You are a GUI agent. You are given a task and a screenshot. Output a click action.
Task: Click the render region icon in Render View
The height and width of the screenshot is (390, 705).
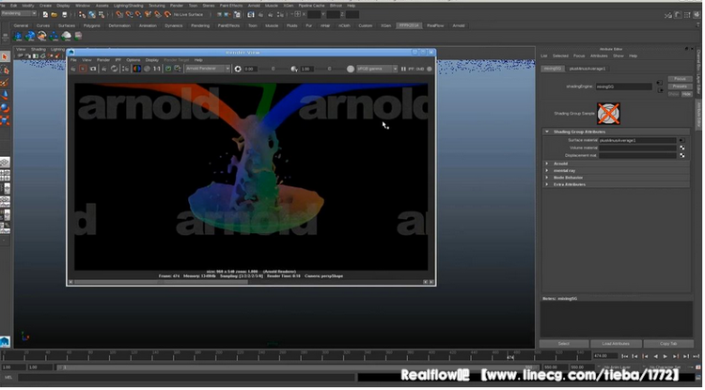pyautogui.click(x=83, y=69)
